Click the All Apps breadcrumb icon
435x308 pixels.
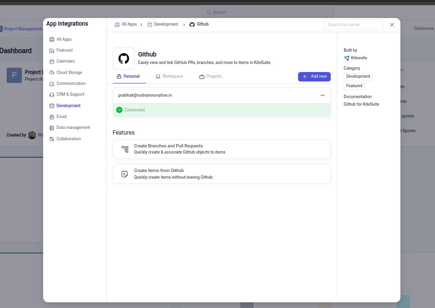coord(117,25)
